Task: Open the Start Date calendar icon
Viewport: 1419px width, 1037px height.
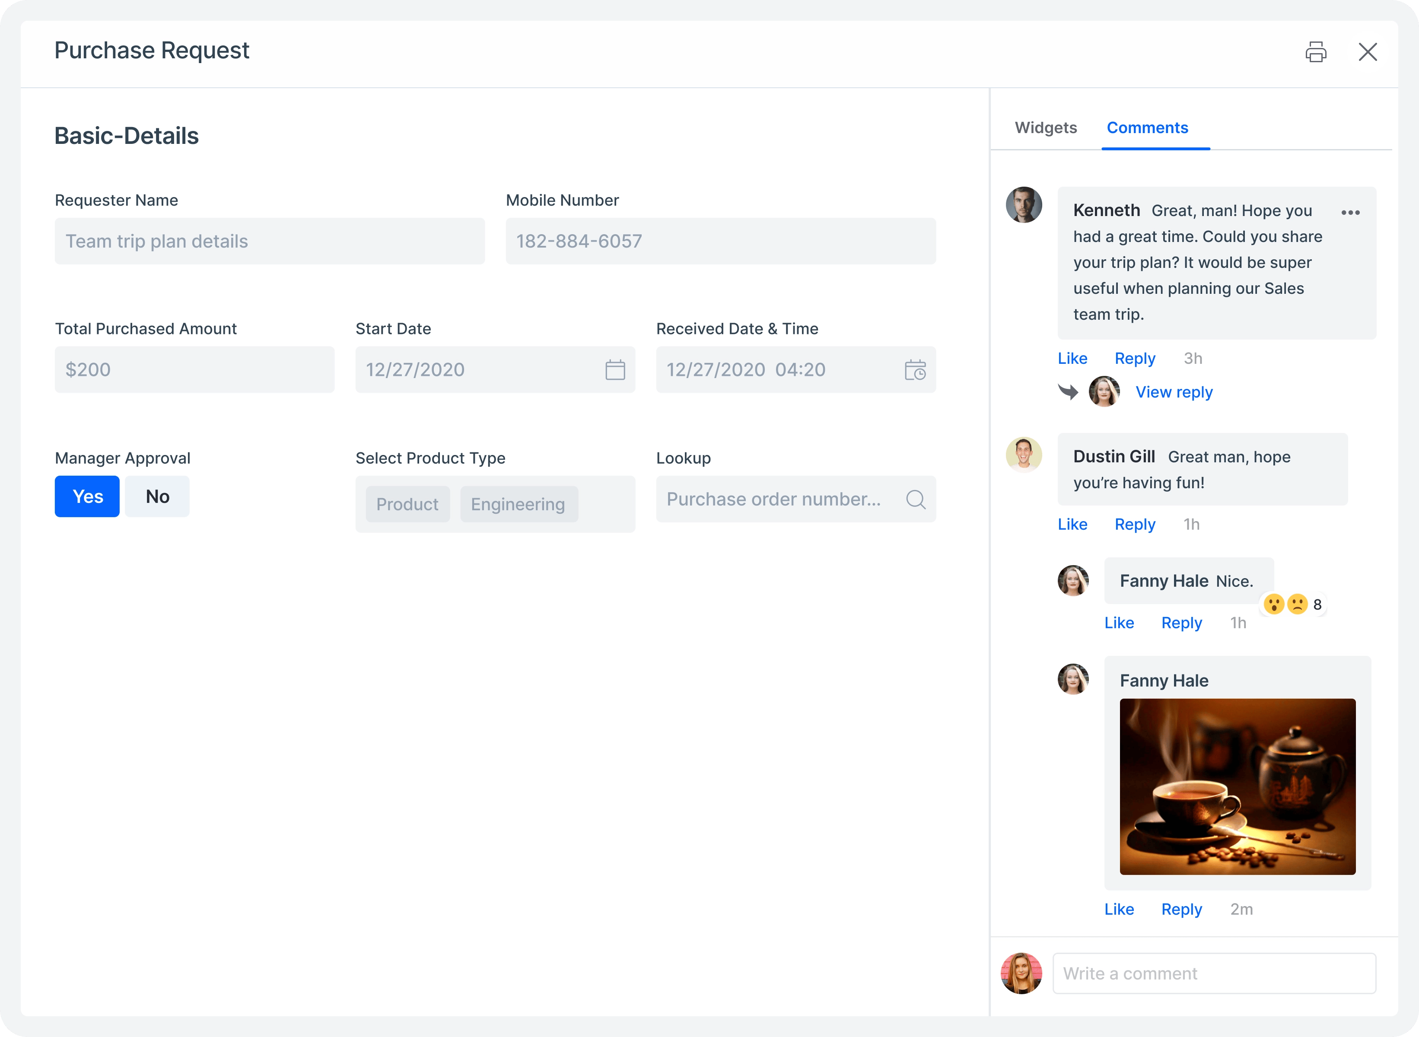Action: 614,370
